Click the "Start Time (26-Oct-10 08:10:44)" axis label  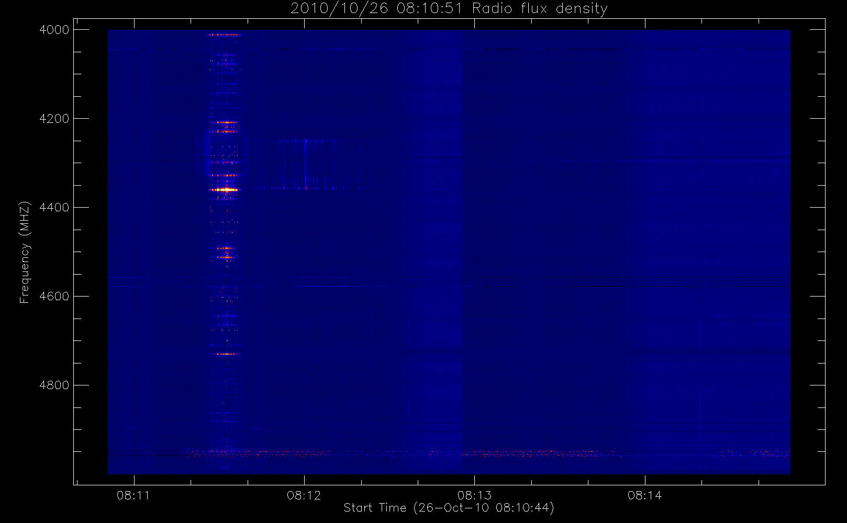[x=449, y=508]
